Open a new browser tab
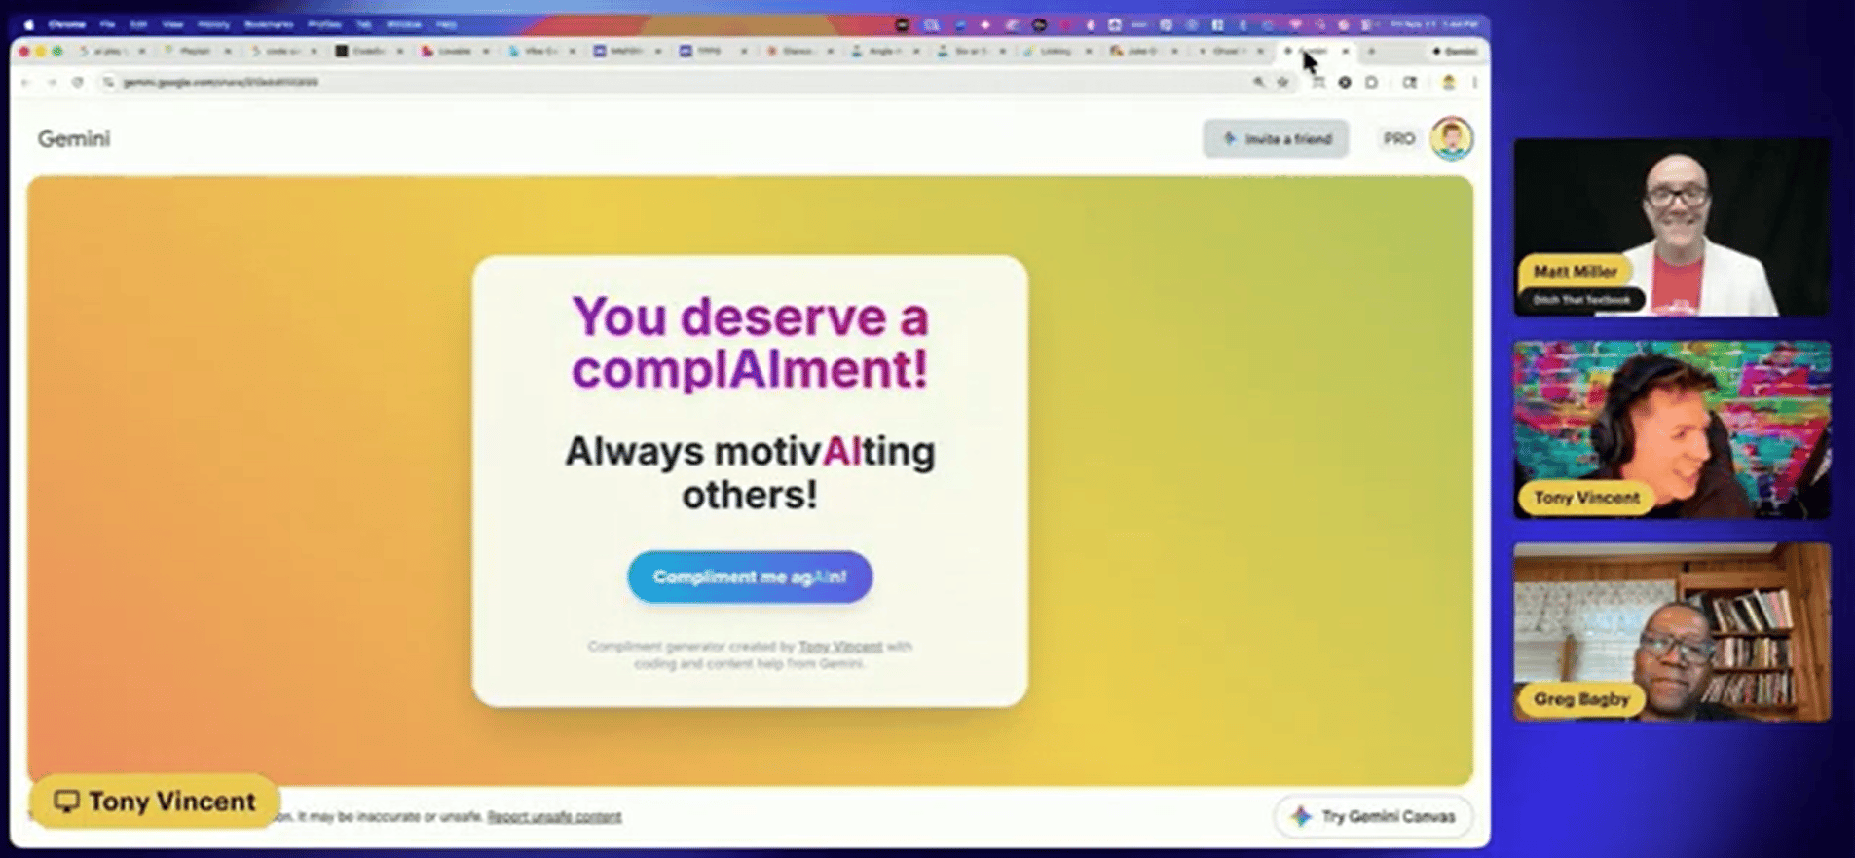 pos(1371,51)
